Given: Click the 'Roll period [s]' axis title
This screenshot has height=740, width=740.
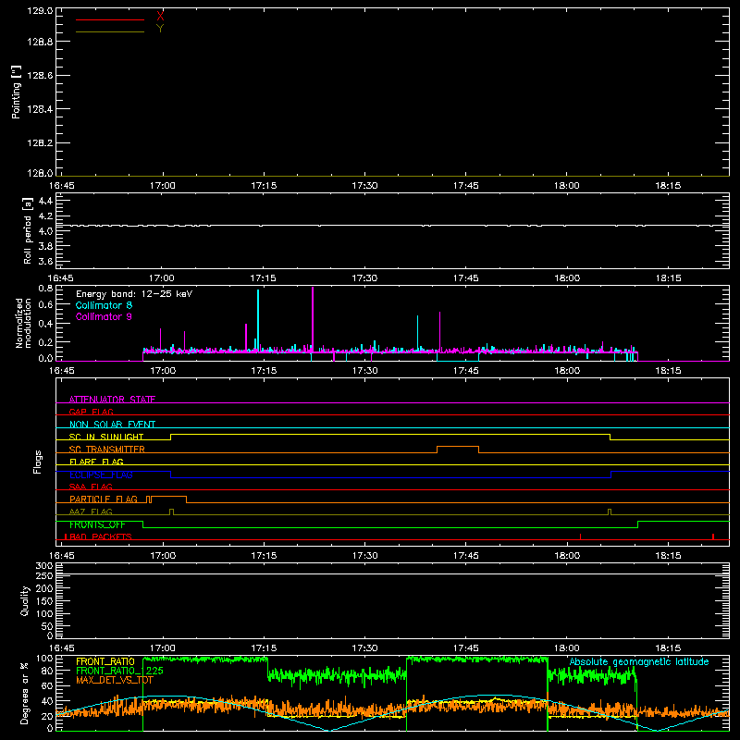Looking at the screenshot, I should coord(28,230).
